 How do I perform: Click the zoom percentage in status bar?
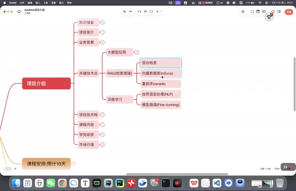[x=277, y=169]
